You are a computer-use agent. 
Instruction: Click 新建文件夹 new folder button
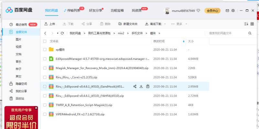[x=128, y=24]
